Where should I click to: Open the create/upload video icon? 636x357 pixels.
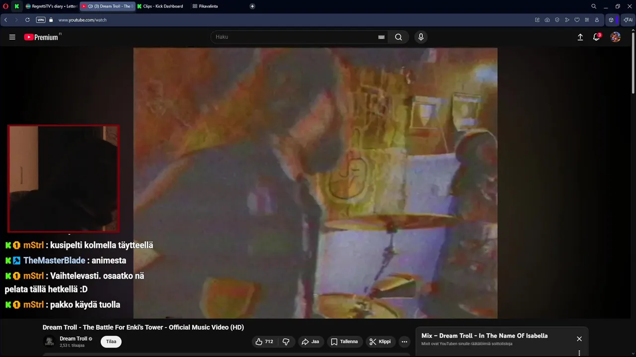pos(580,37)
